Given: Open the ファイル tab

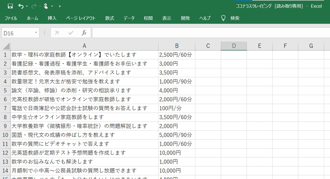Looking at the screenshot, I should click(11, 18).
